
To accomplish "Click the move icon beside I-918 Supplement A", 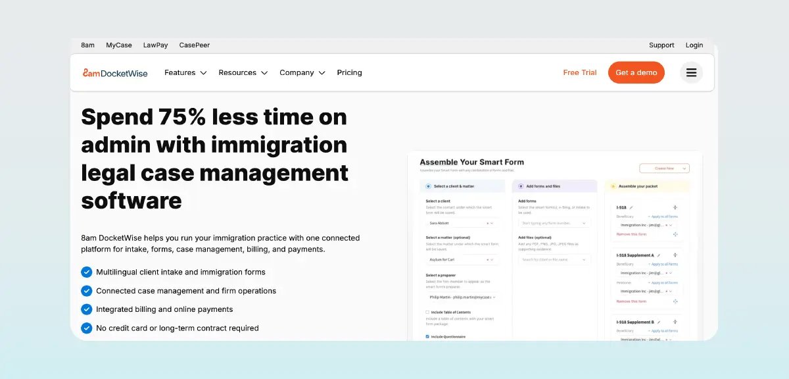I will (x=675, y=255).
